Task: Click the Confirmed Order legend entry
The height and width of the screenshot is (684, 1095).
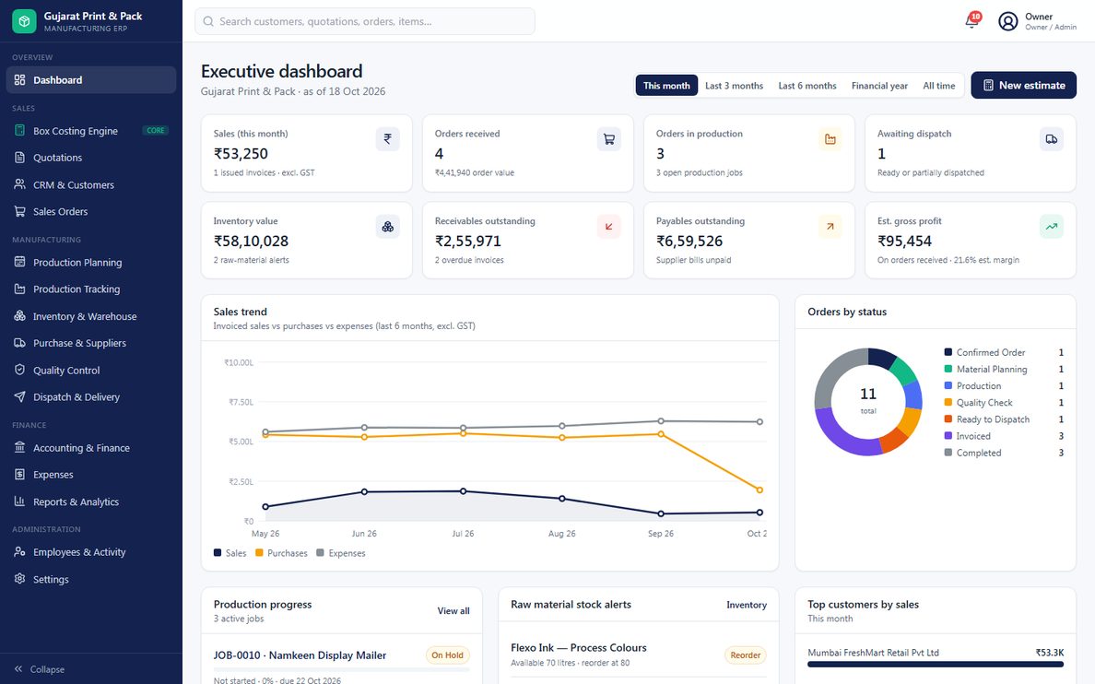Action: click(1004, 352)
